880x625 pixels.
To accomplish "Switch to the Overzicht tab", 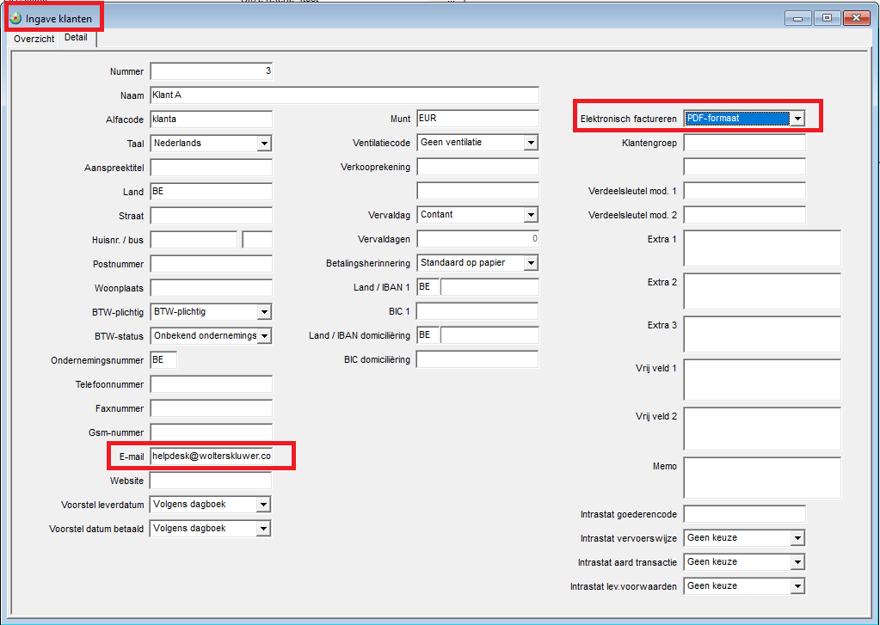I will 34,40.
